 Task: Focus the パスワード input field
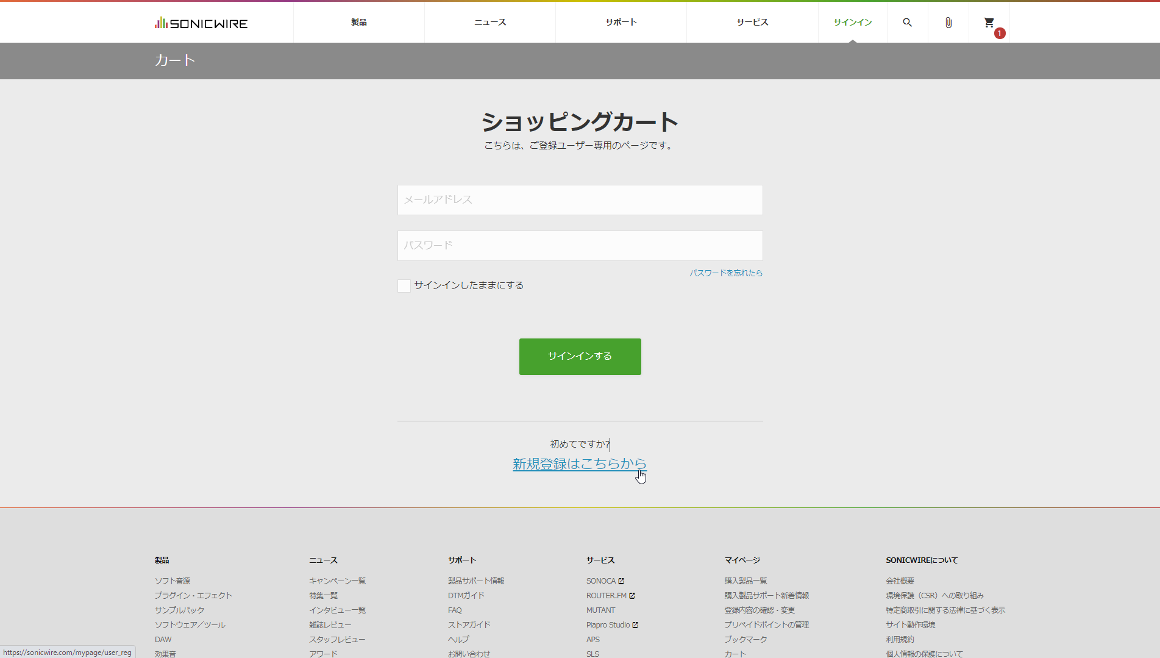pyautogui.click(x=580, y=246)
